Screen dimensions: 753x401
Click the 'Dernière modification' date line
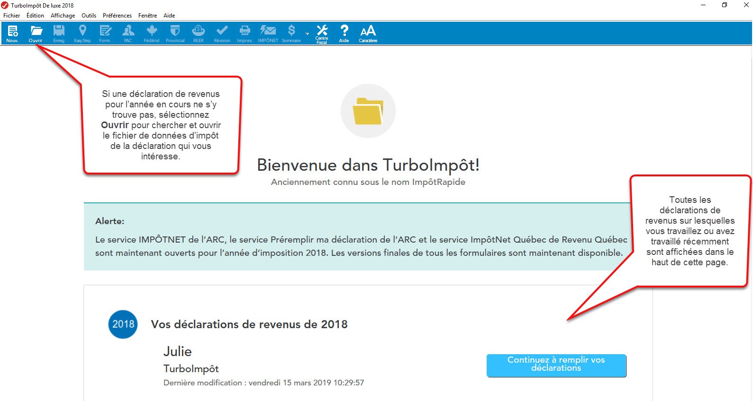point(264,383)
